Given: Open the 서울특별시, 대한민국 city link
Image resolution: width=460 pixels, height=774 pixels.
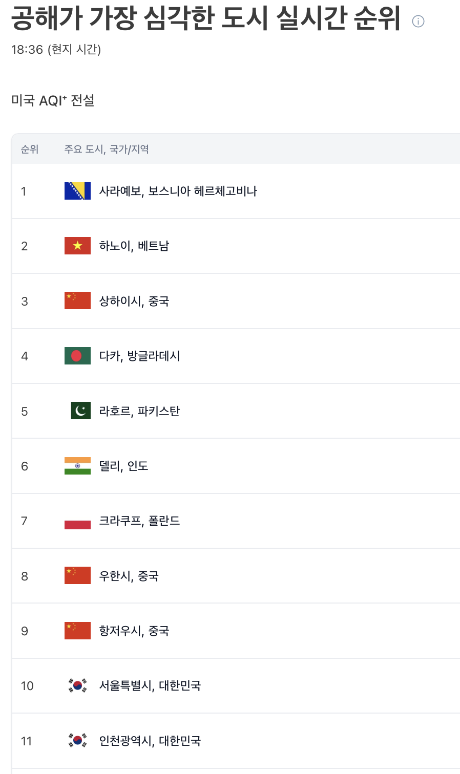Looking at the screenshot, I should coord(150,685).
